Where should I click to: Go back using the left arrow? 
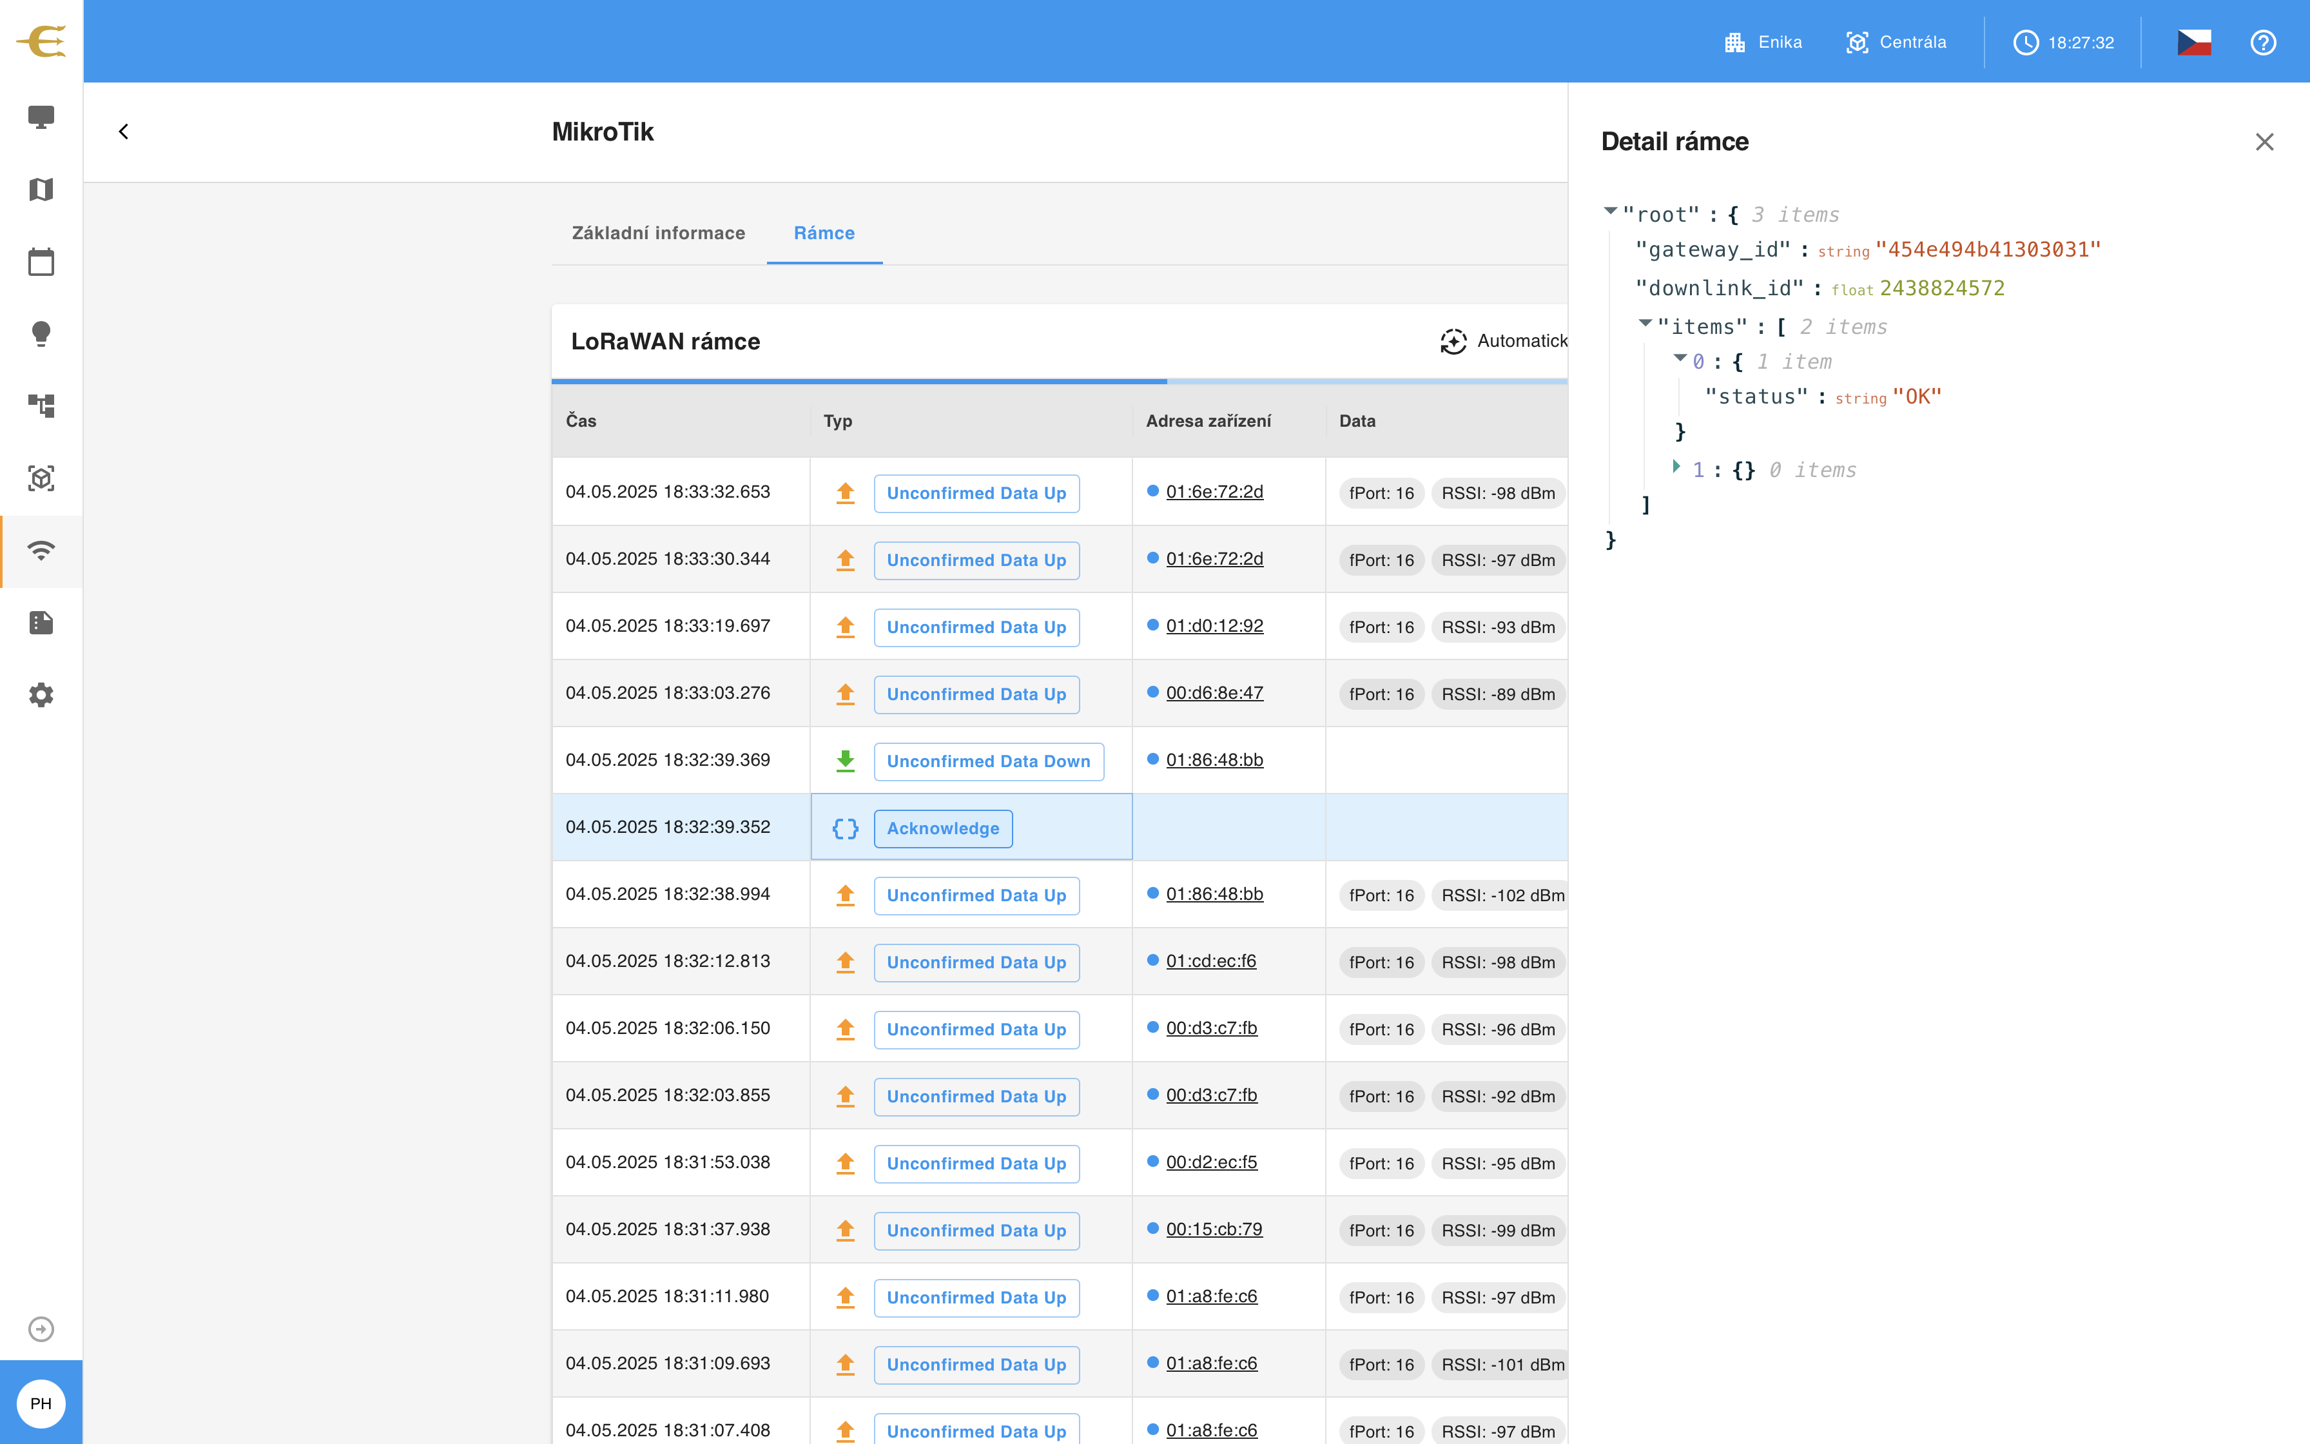(x=123, y=132)
